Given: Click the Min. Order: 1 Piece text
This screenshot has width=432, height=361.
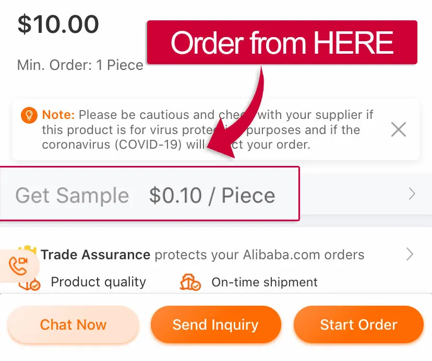Looking at the screenshot, I should coord(80,65).
